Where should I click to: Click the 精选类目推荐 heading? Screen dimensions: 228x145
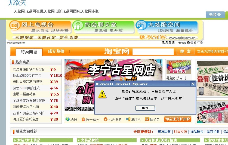coord(26,131)
